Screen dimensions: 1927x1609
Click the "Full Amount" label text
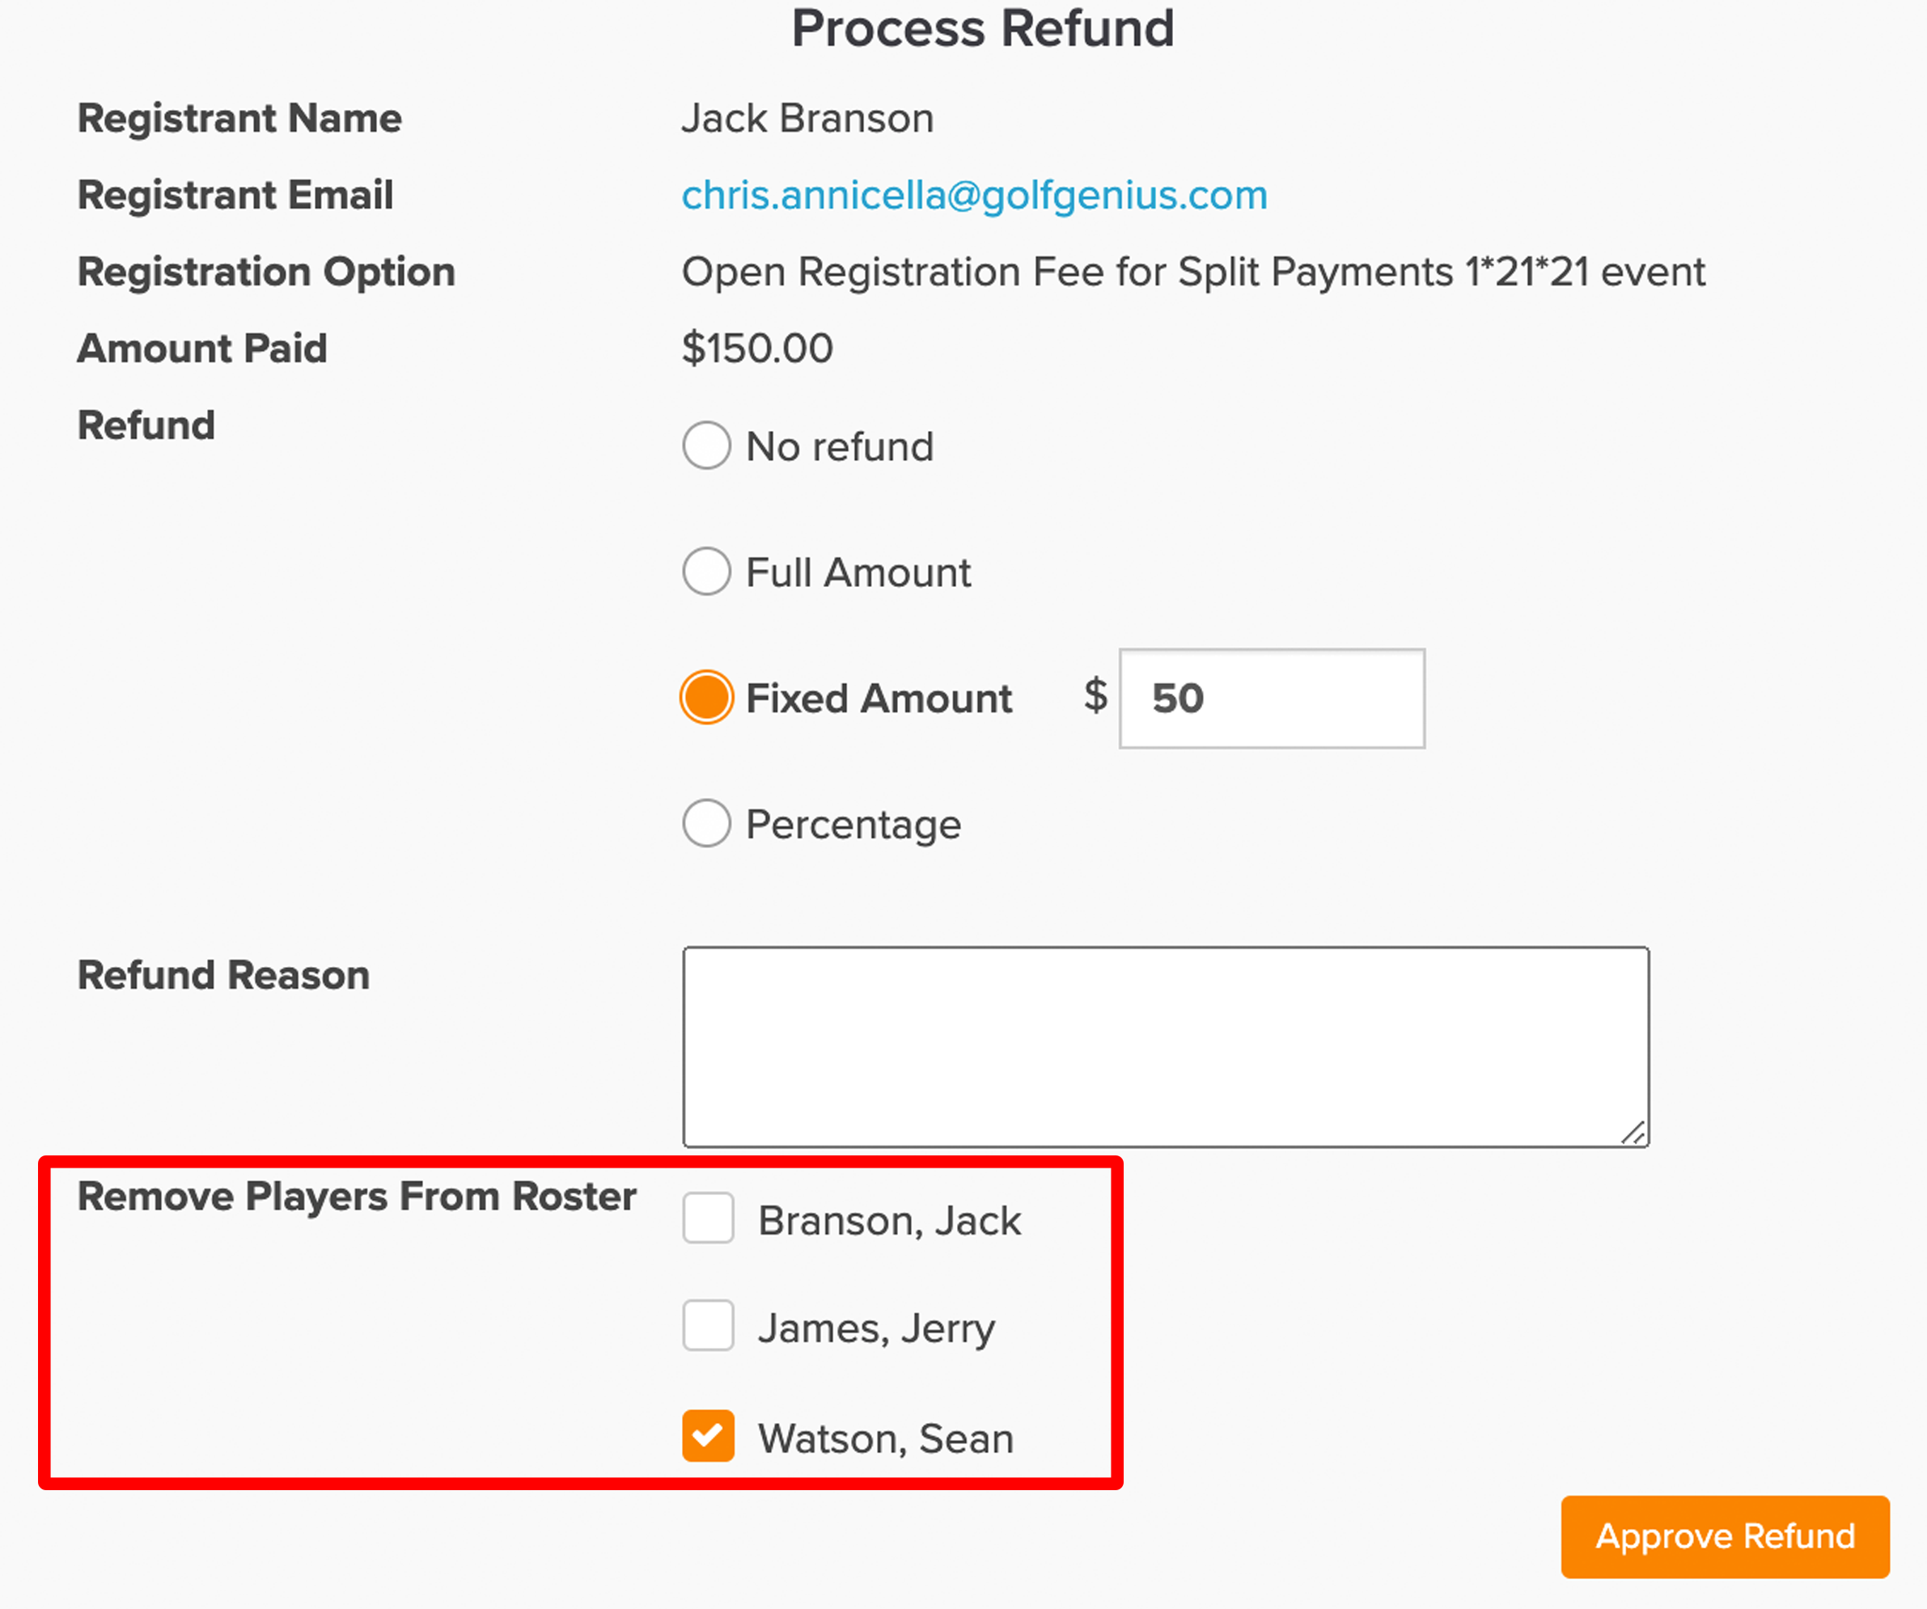858,572
